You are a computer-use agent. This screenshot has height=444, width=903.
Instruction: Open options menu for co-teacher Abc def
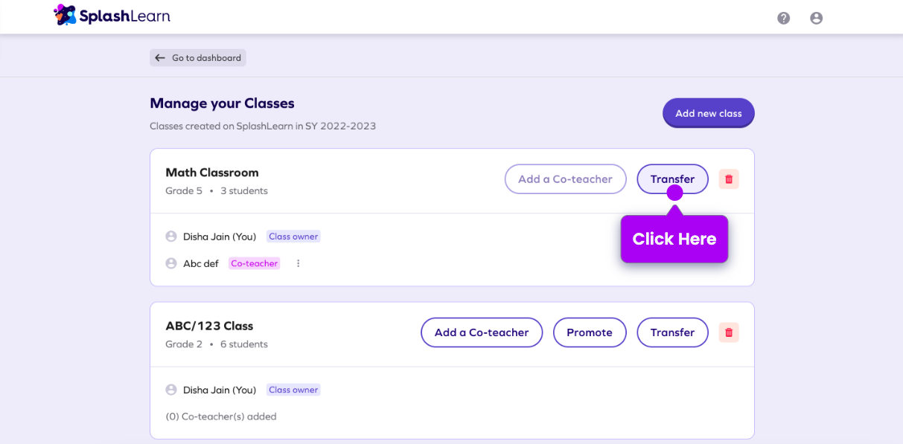pos(298,263)
